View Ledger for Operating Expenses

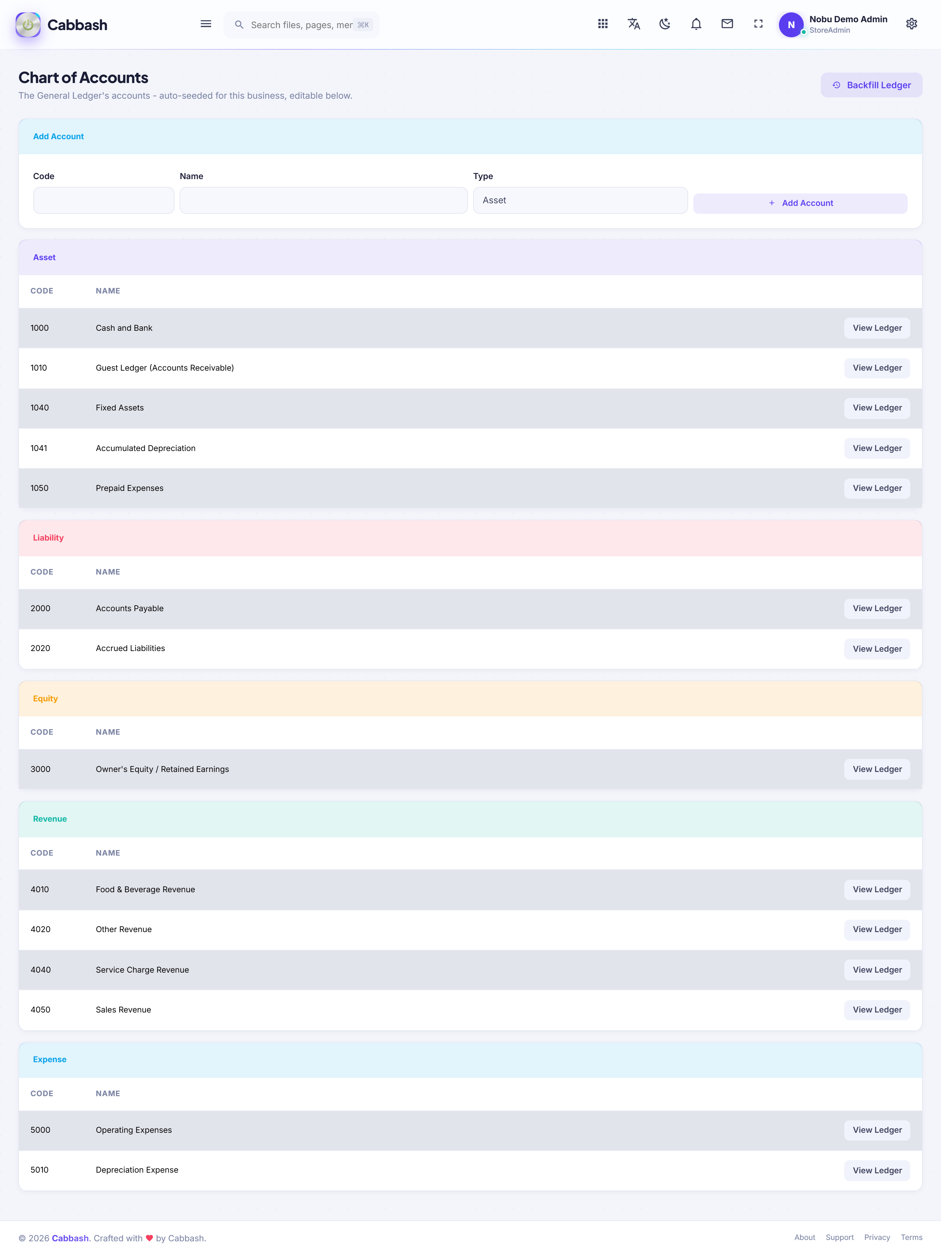pos(877,1130)
